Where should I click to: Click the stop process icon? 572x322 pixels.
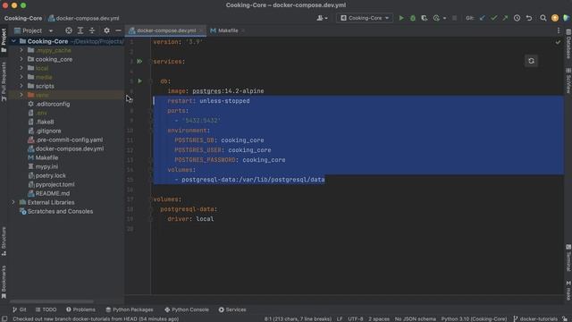pos(454,18)
